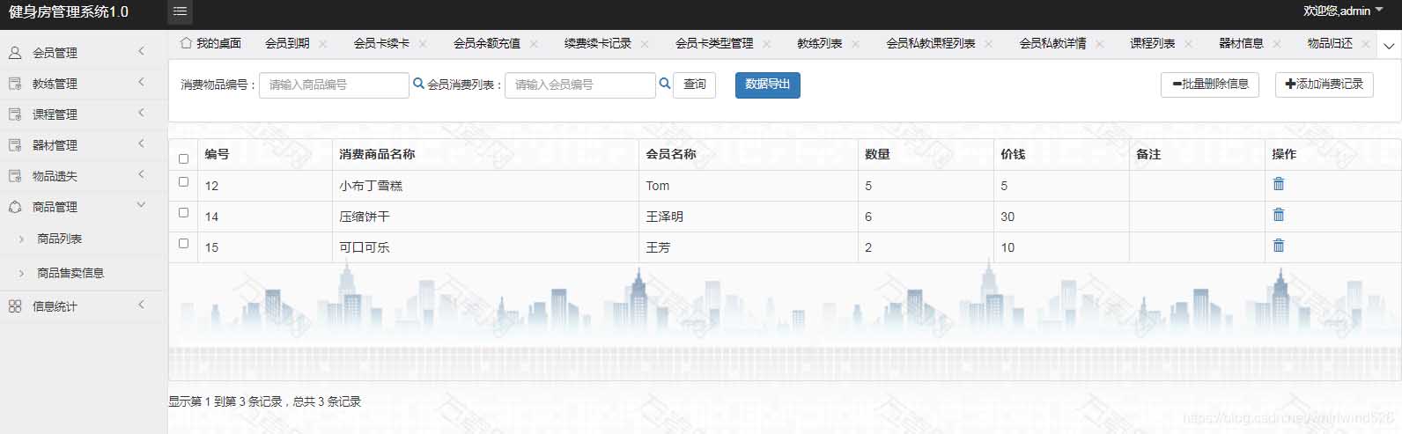Delete row 14 with the trash icon
Viewport: 1402px width, 434px height.
pos(1279,215)
